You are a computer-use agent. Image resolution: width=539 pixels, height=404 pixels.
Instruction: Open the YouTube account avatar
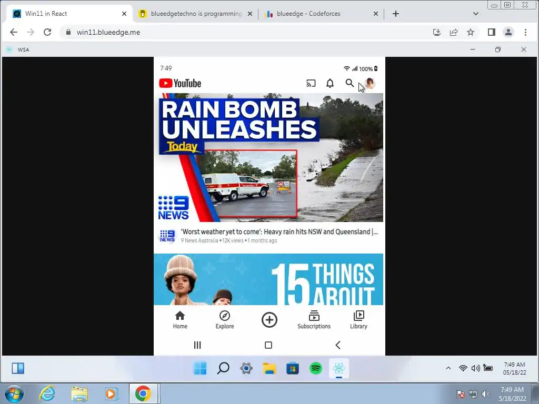point(370,83)
